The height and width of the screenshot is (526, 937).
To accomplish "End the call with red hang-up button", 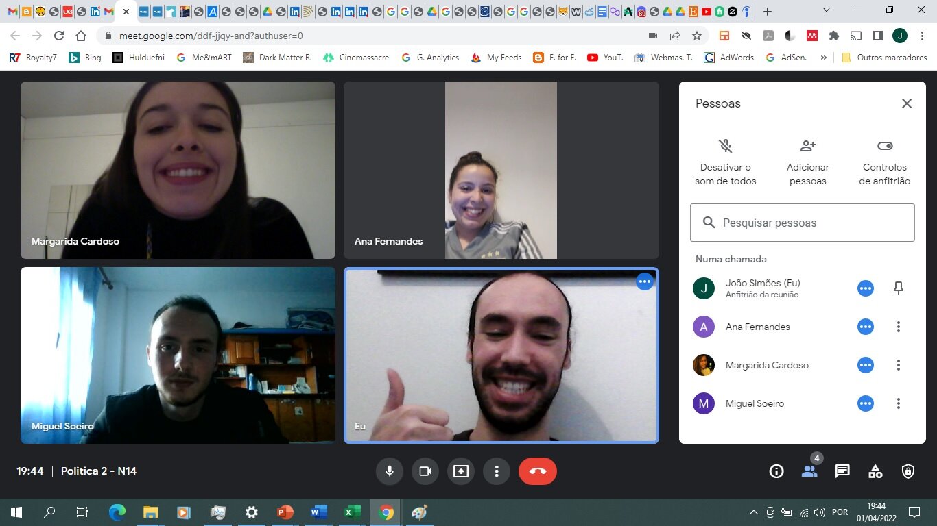I will pos(538,471).
